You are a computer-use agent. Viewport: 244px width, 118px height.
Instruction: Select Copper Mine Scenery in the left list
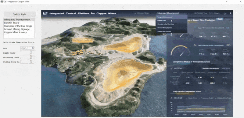[x=19, y=32]
